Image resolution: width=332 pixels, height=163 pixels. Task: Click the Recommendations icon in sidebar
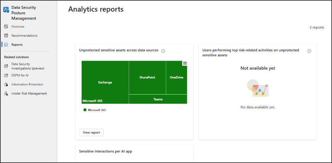pyautogui.click(x=6, y=36)
